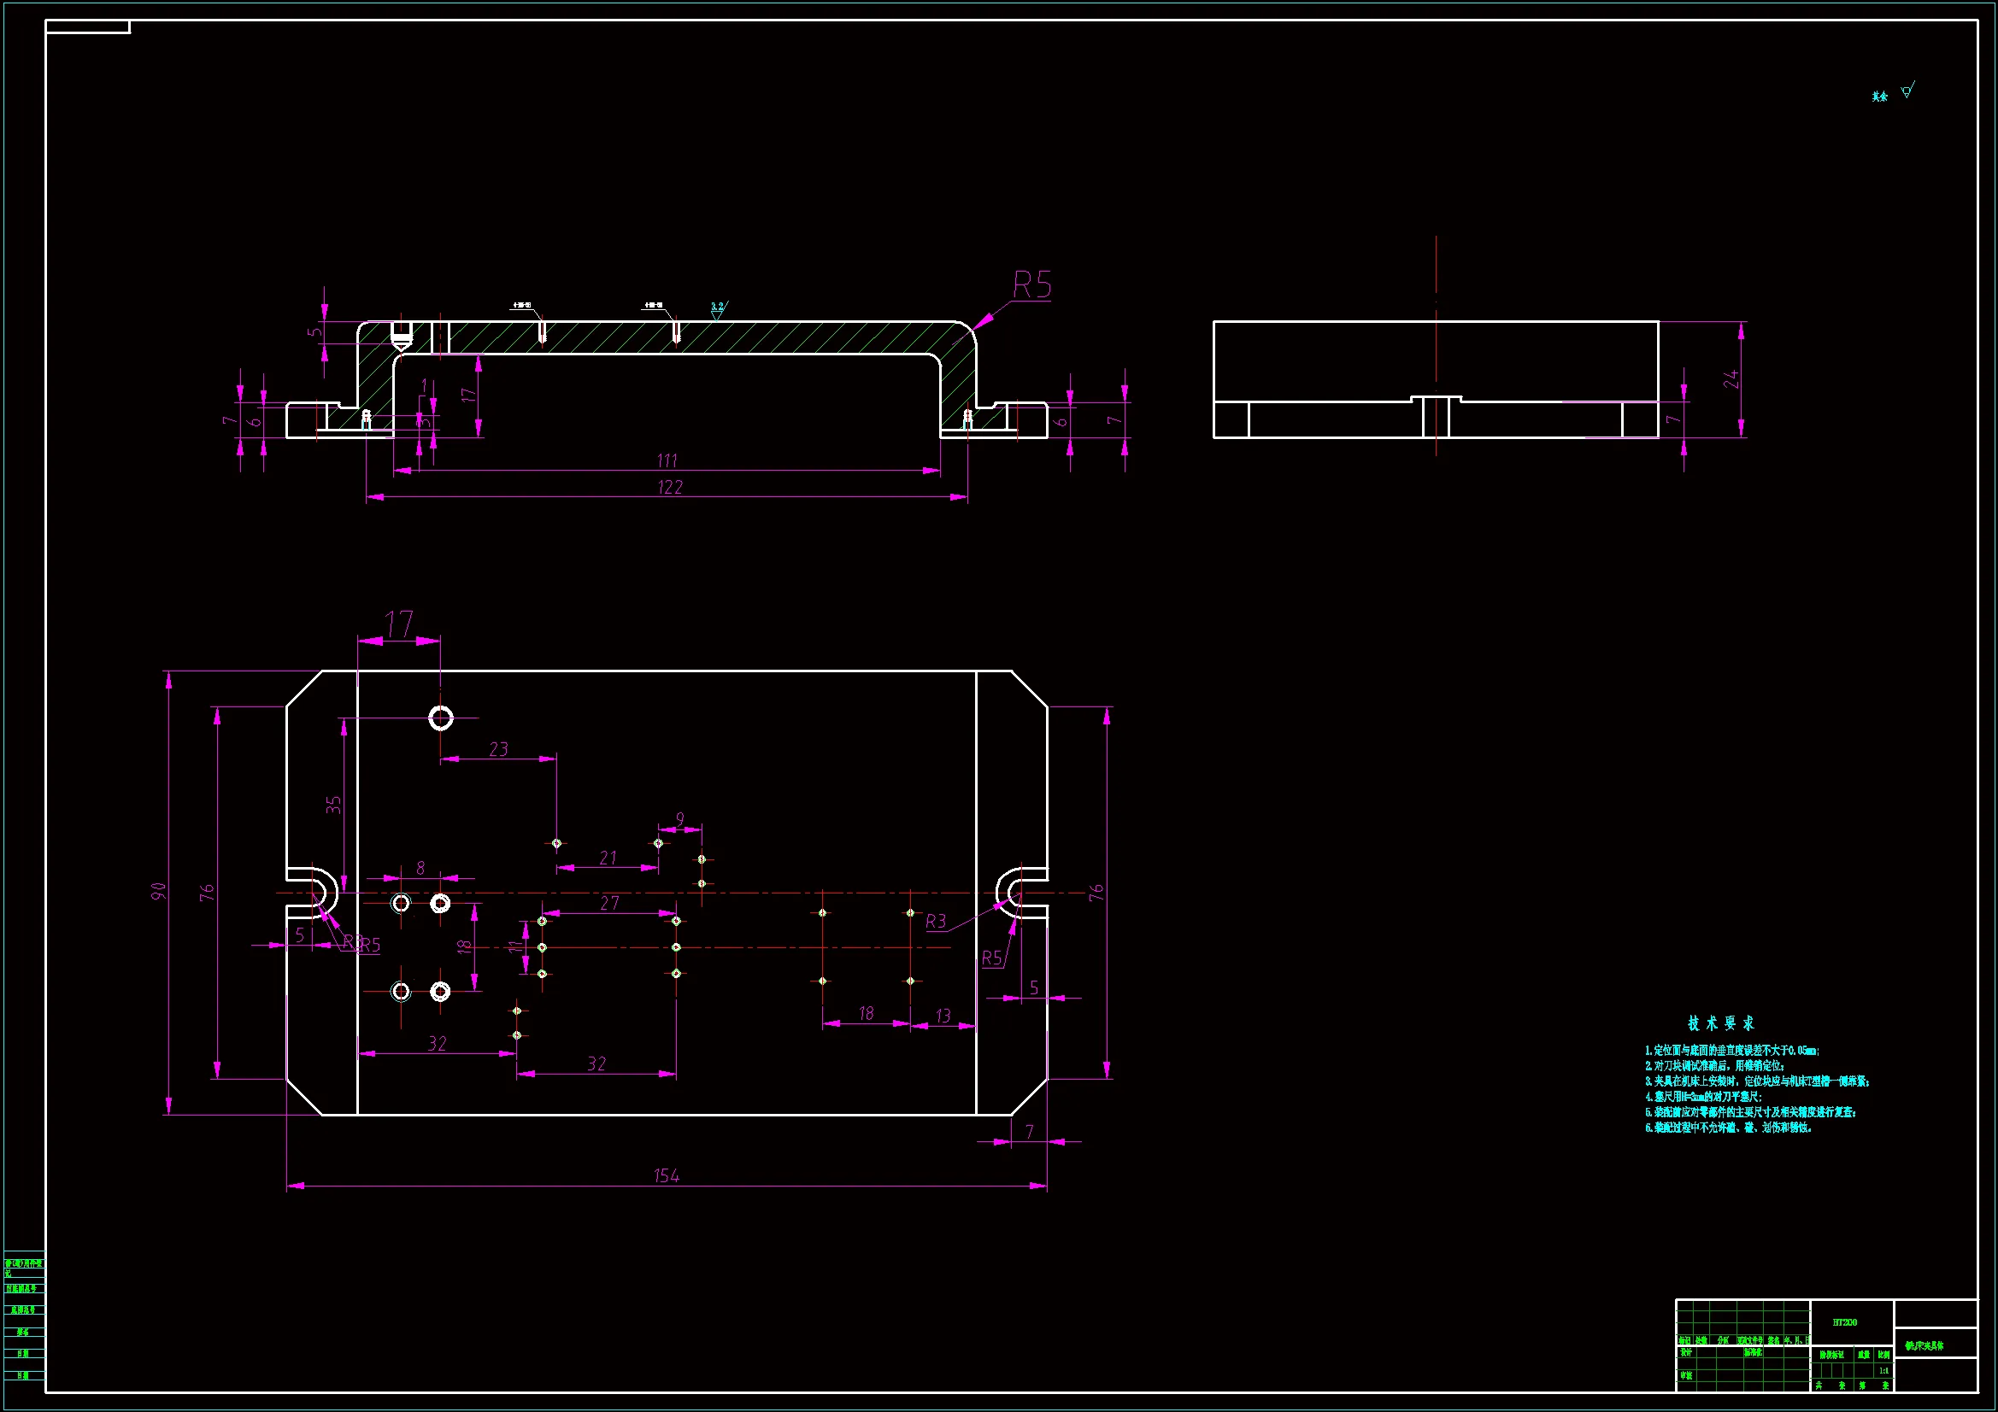Viewport: 1998px width, 1412px height.
Task: Click the 154 overall length dimension
Action: (667, 1175)
